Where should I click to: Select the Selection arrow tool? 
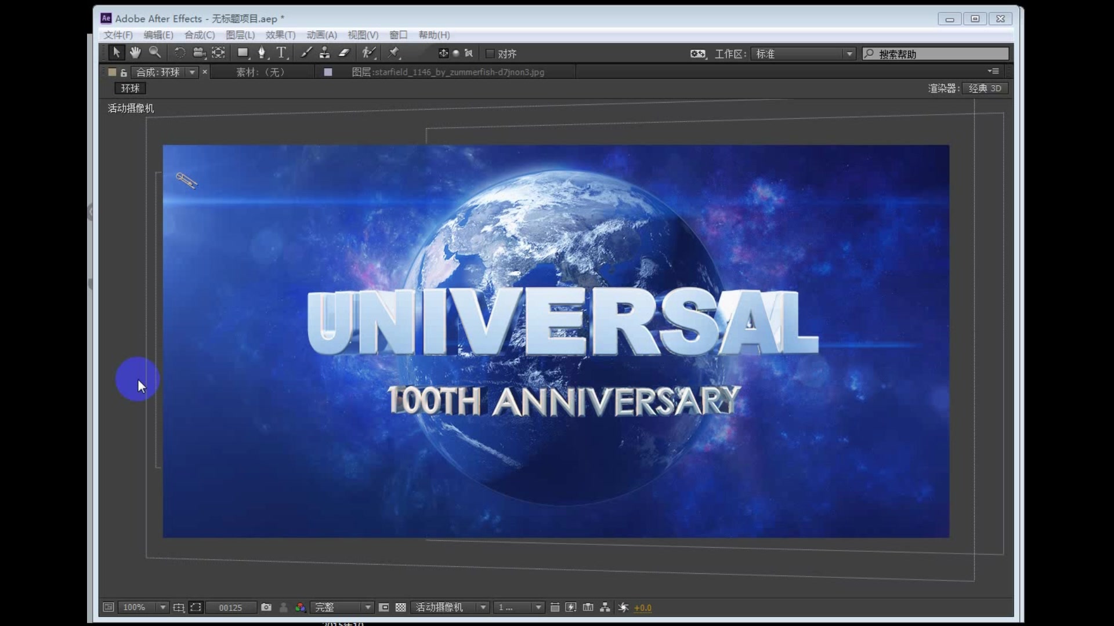(x=116, y=53)
